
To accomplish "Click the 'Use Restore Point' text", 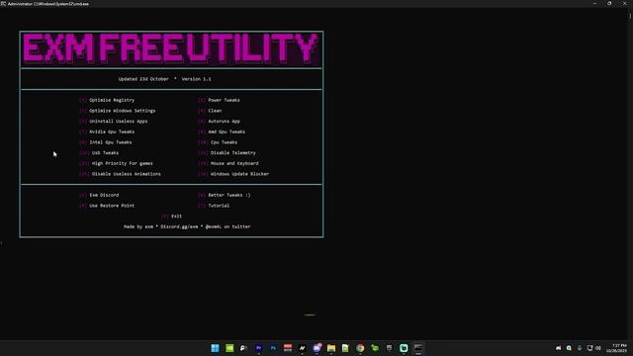I will click(x=112, y=206).
